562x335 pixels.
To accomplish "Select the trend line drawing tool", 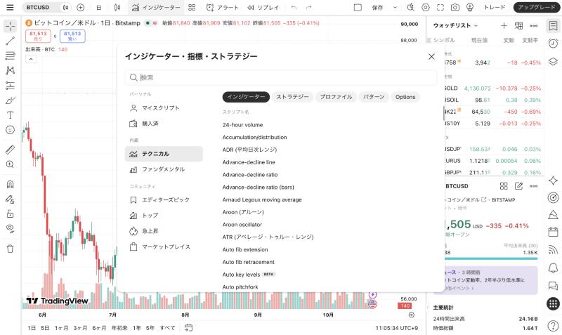I will click(x=10, y=41).
